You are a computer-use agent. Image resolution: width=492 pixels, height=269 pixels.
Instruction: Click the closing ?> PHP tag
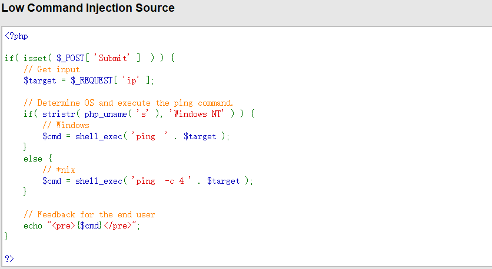click(9, 259)
